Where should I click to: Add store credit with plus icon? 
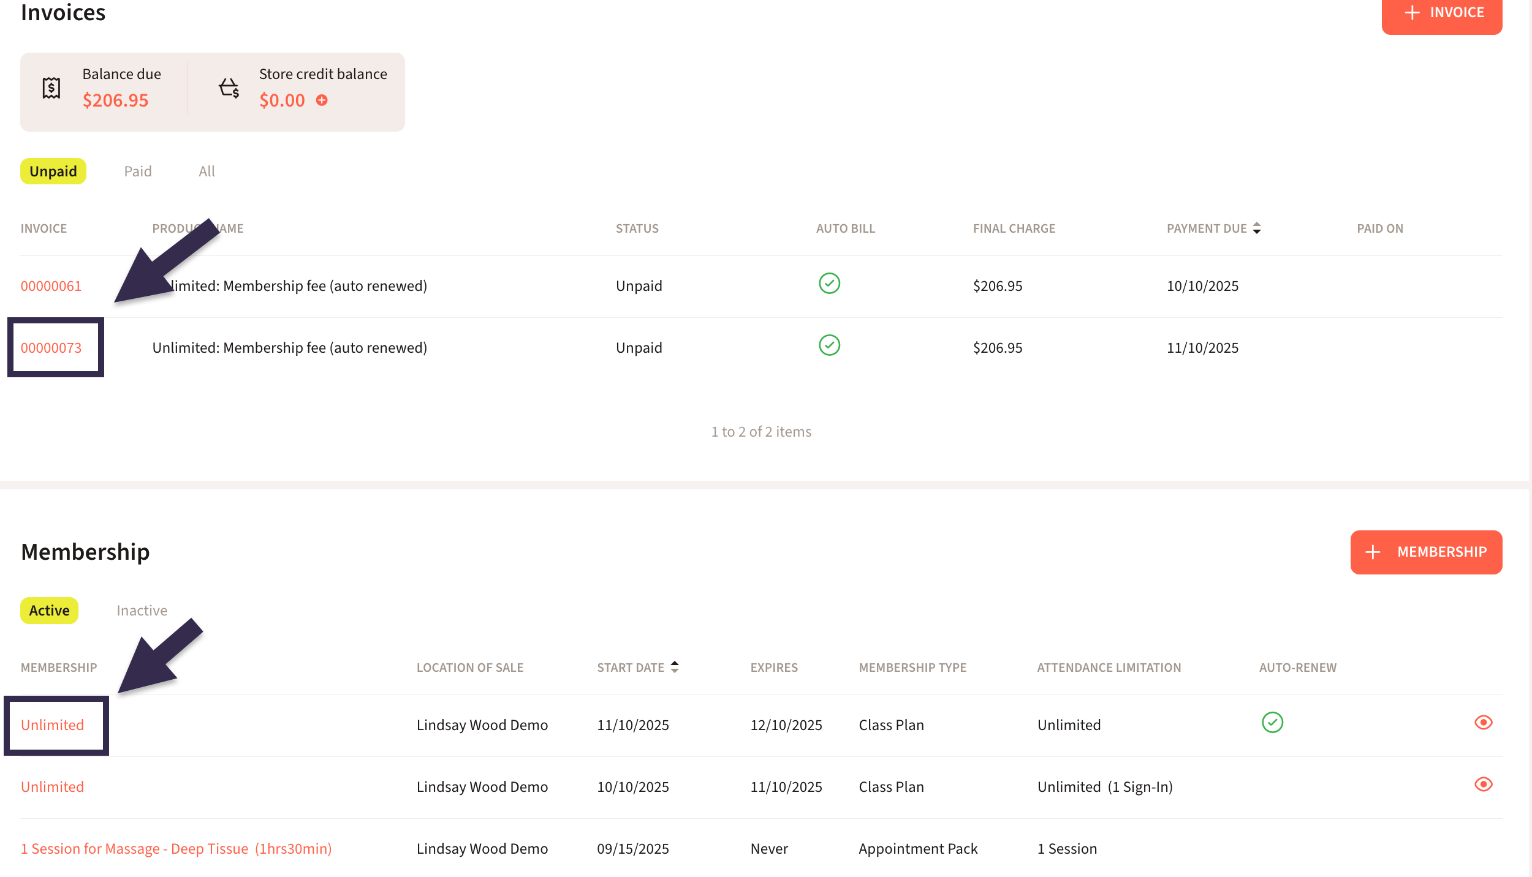click(x=322, y=100)
